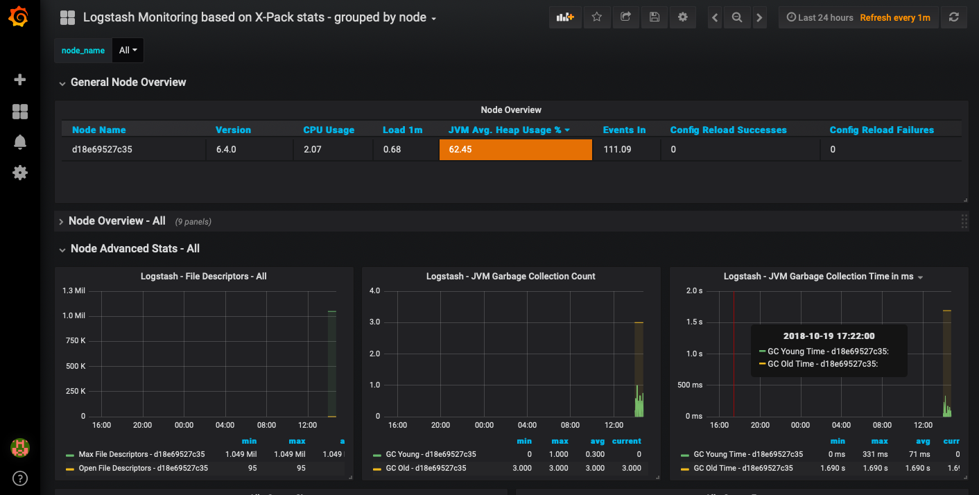The width and height of the screenshot is (979, 495).
Task: Toggle GC Young Time legend series
Action: coord(748,454)
